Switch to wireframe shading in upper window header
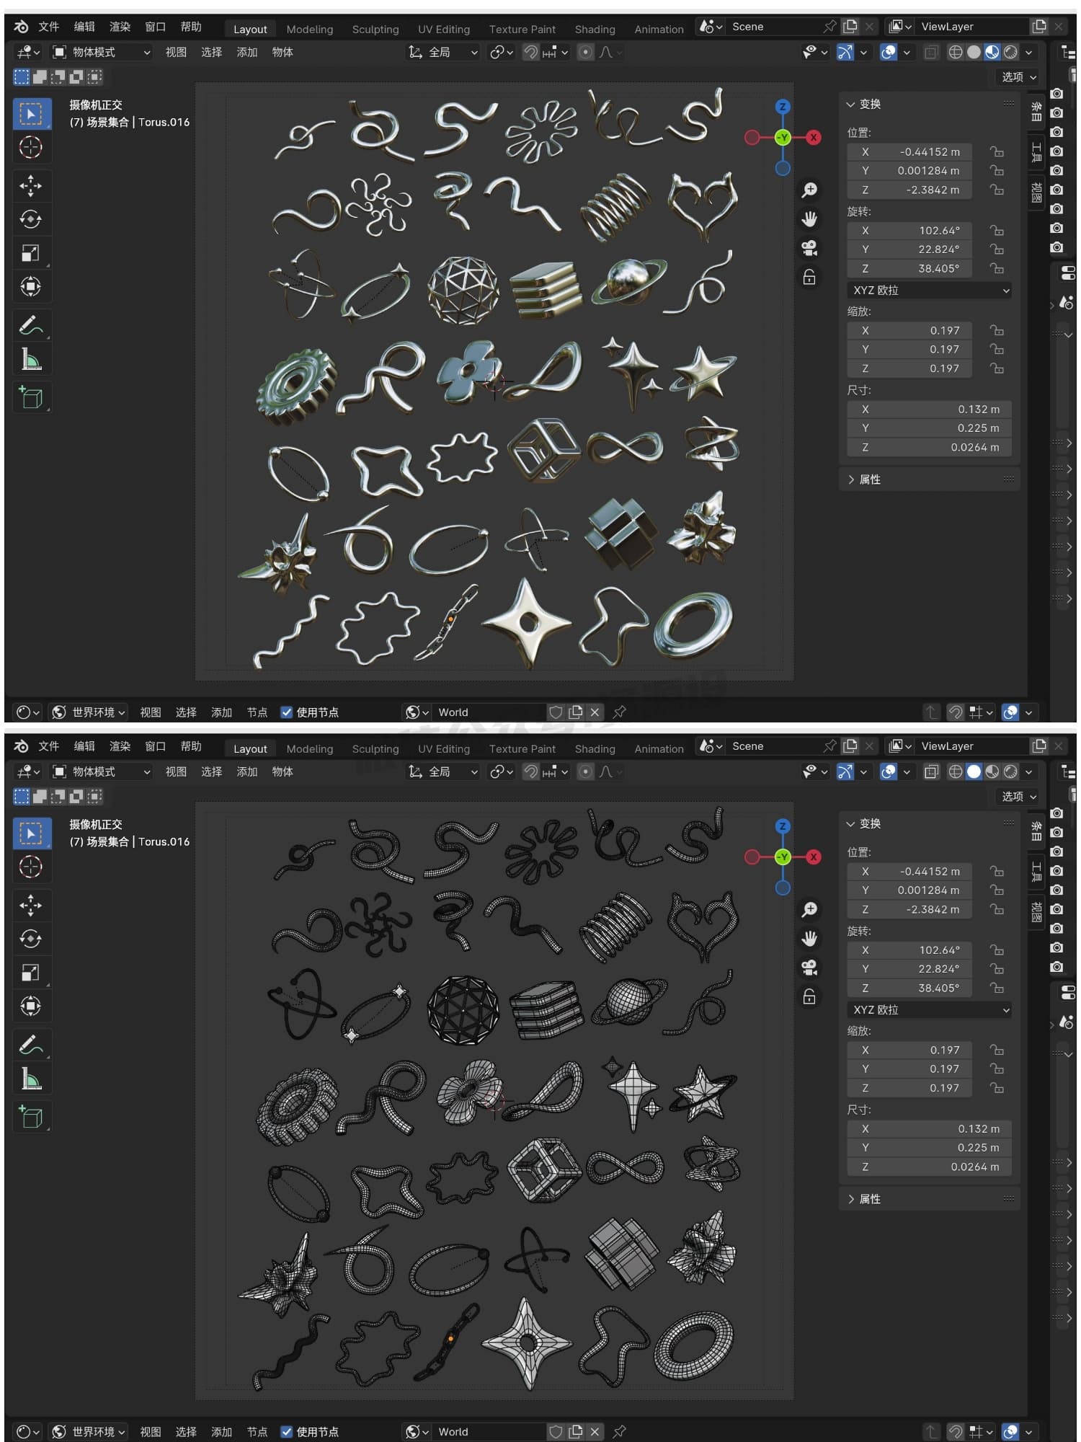The image size is (1081, 1442). (955, 52)
